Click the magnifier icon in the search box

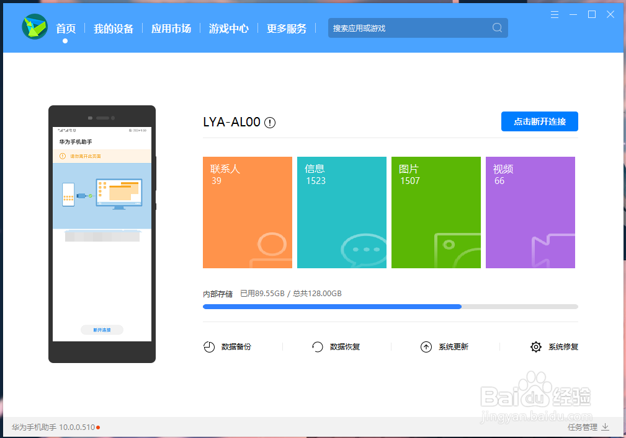496,28
